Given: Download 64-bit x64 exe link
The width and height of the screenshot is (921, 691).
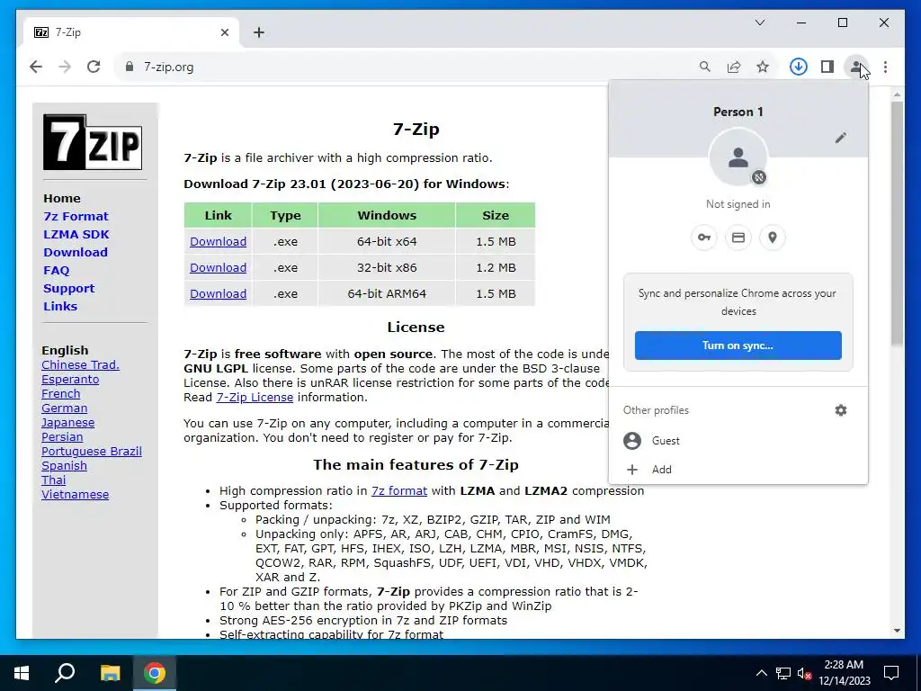Looking at the screenshot, I should 218,241.
